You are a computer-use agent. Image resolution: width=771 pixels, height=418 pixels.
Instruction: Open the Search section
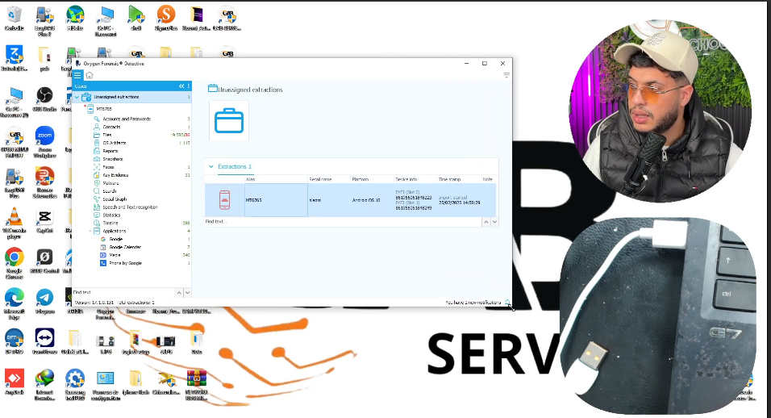[x=109, y=190]
